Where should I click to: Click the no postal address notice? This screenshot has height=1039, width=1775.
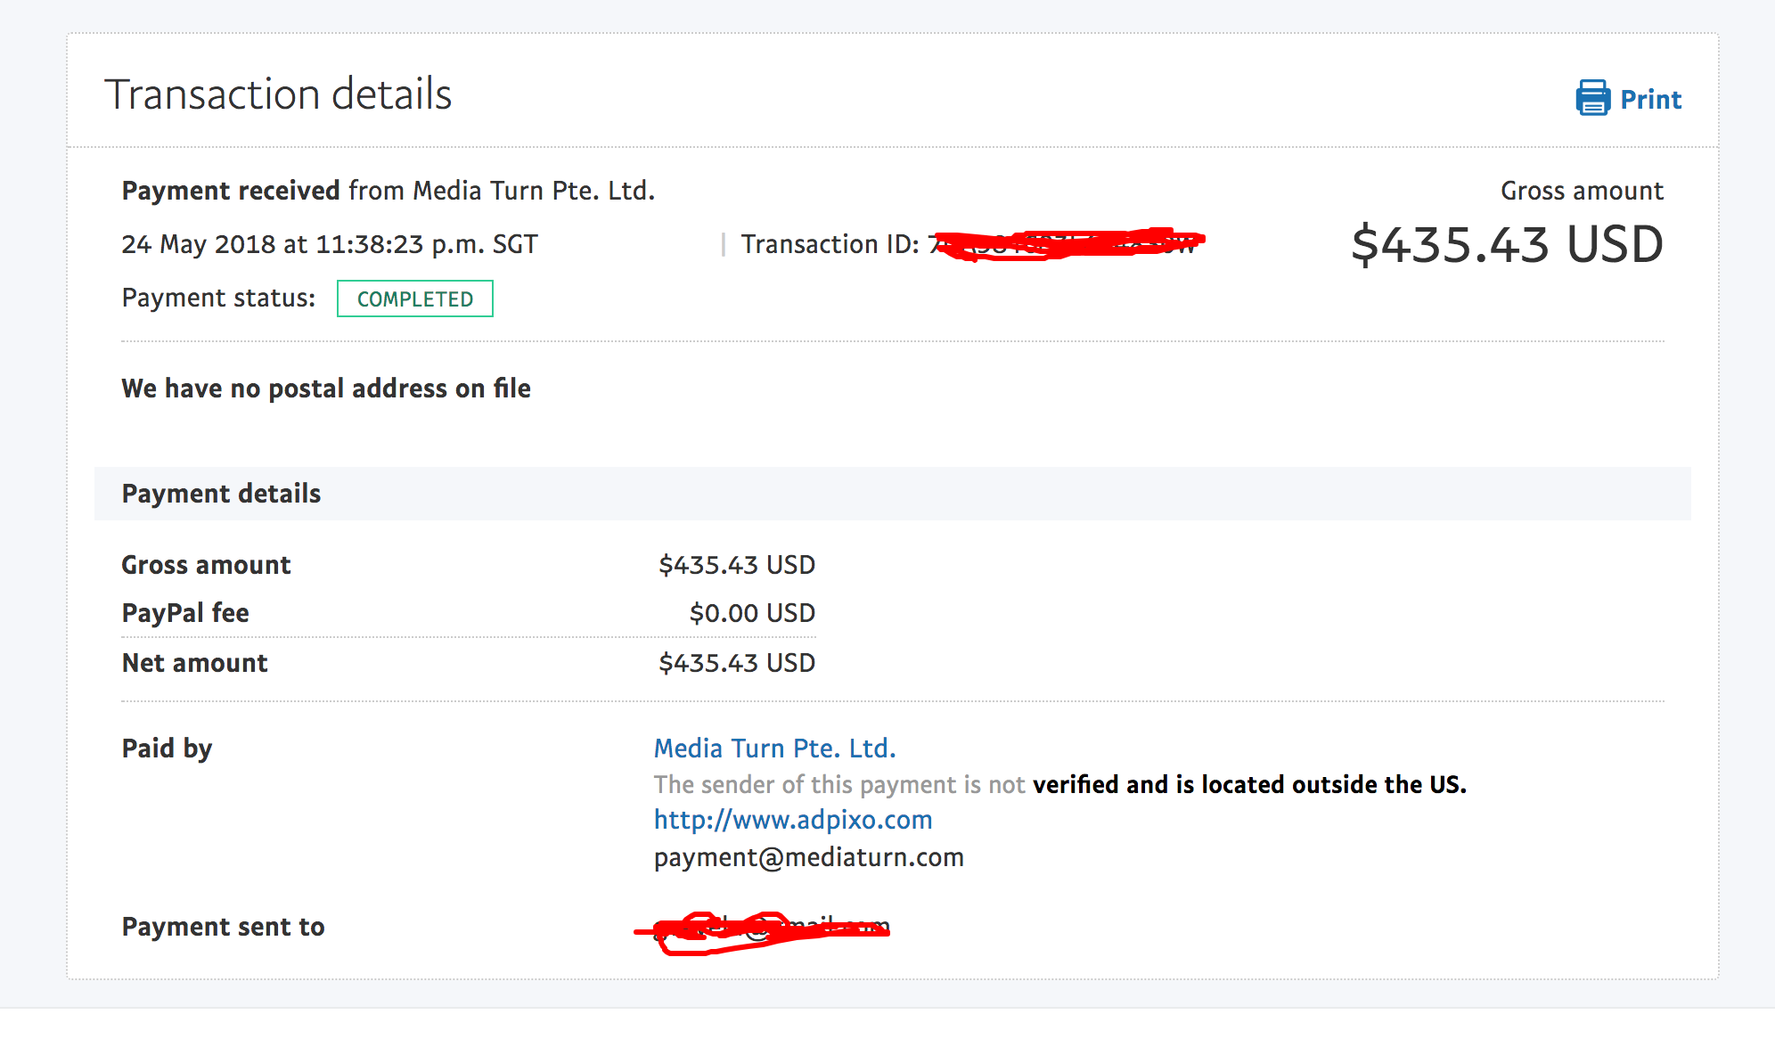coord(326,389)
